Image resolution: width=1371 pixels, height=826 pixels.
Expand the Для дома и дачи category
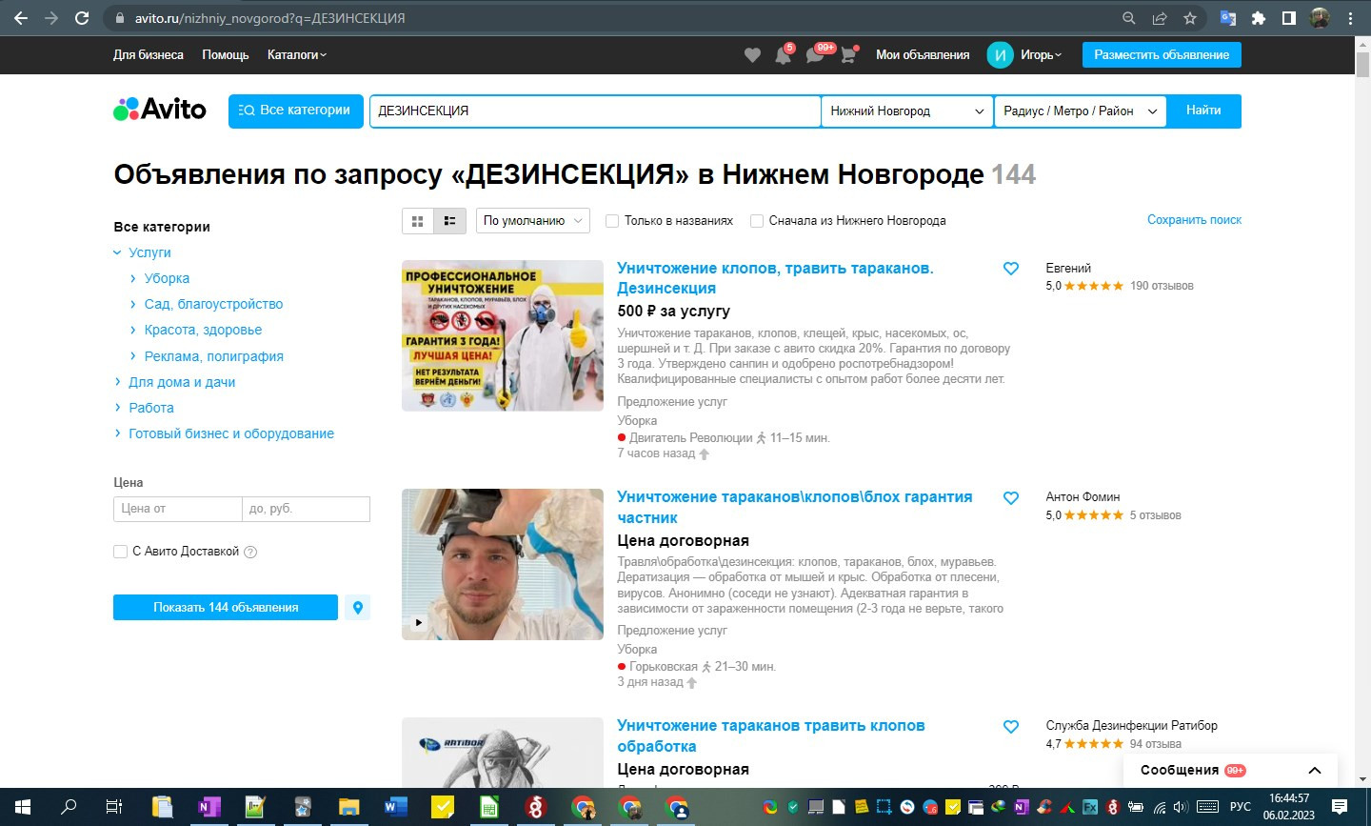[x=117, y=382]
